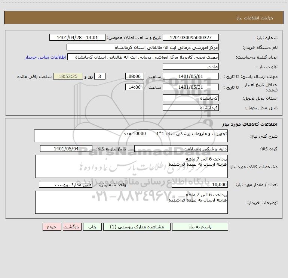
Task: Open اطلاعات تماس خریدار link
Action: 46,57
